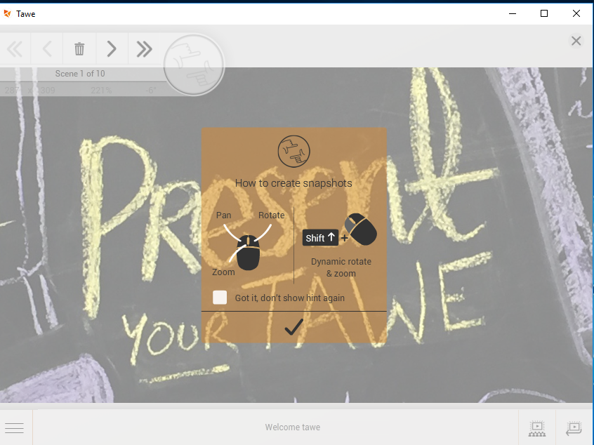Open the hamburger menu
Screen dimensions: 594x445
pos(15,428)
